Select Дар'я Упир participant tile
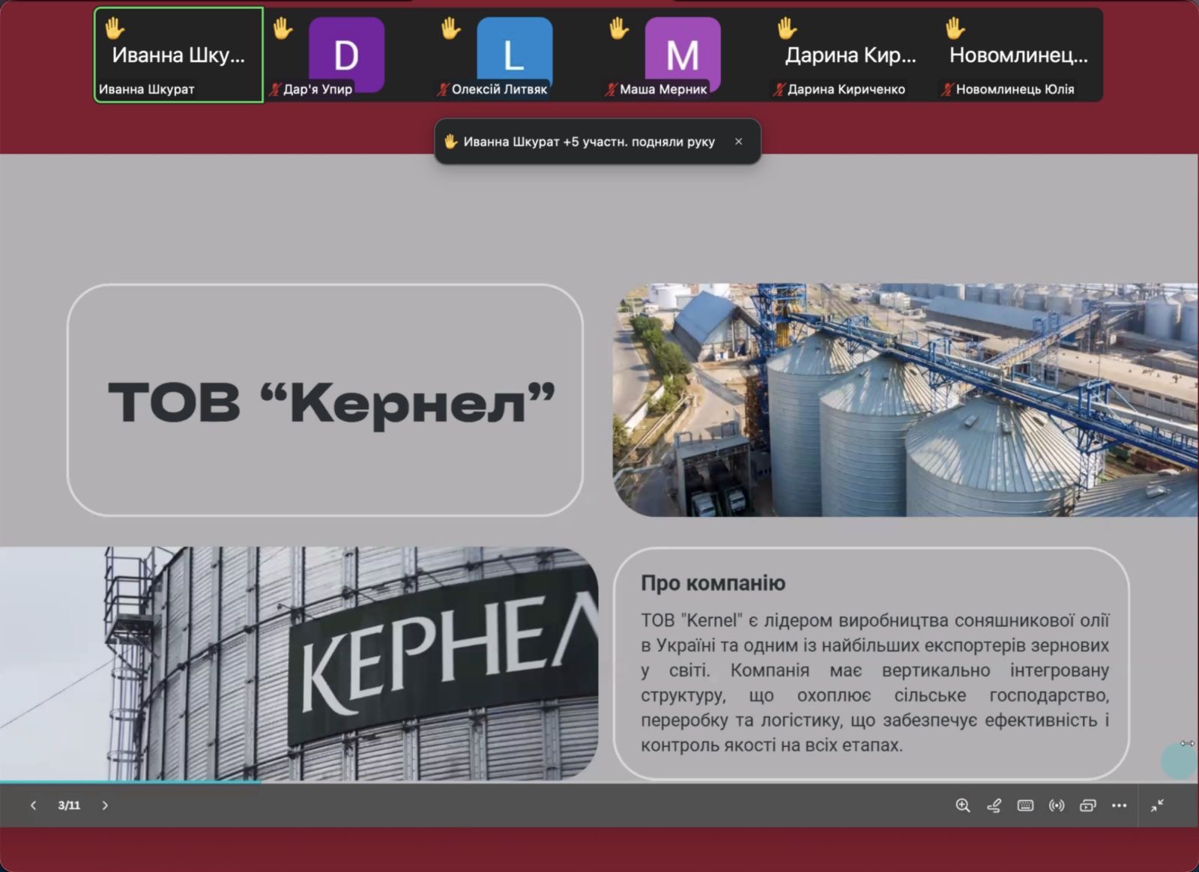Screen dimensions: 1199x872 pos(346,55)
